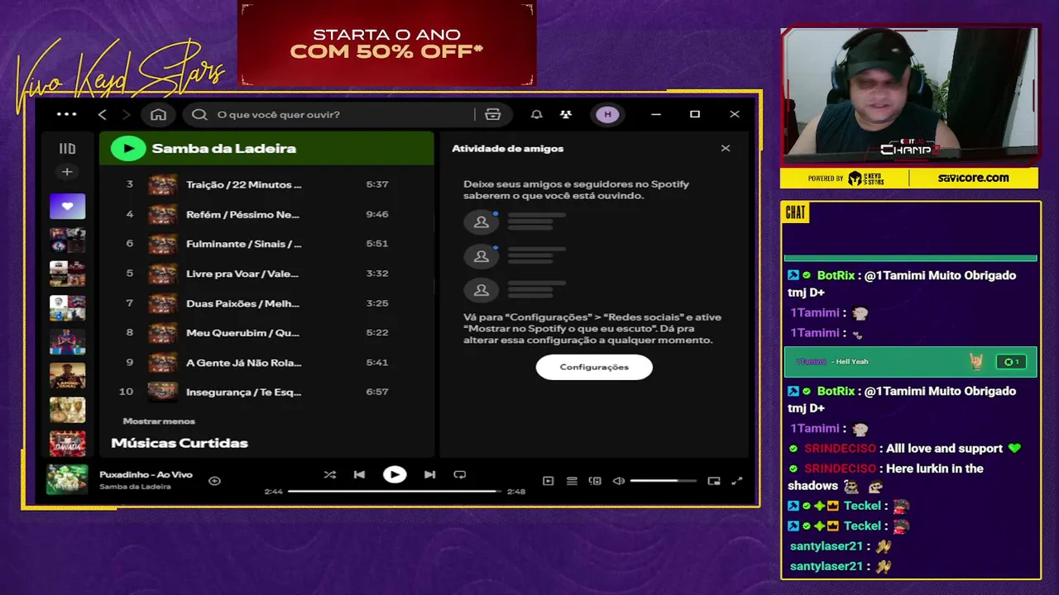Open the queue icon
Screen dimensions: 1059x595
(x=571, y=480)
